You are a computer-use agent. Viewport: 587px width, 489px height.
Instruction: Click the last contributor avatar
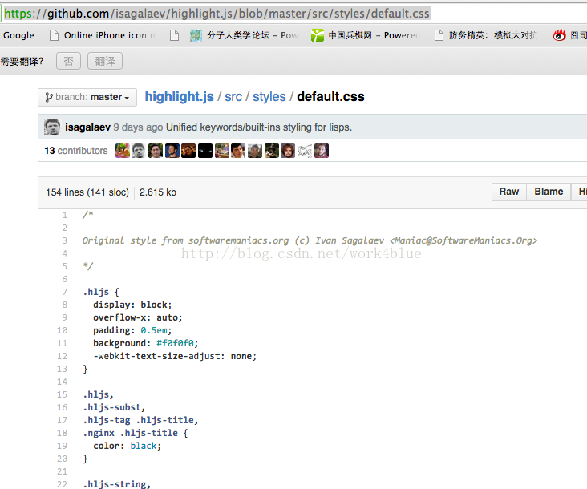tap(322, 151)
